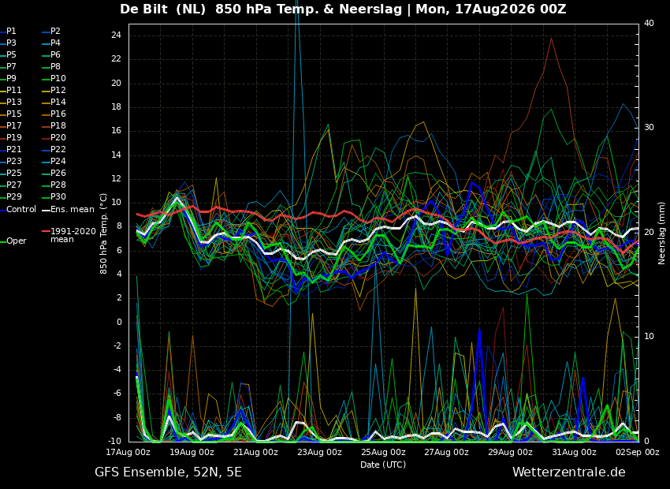
Task: Click the -10 temperature axis tick label
Action: (114, 441)
